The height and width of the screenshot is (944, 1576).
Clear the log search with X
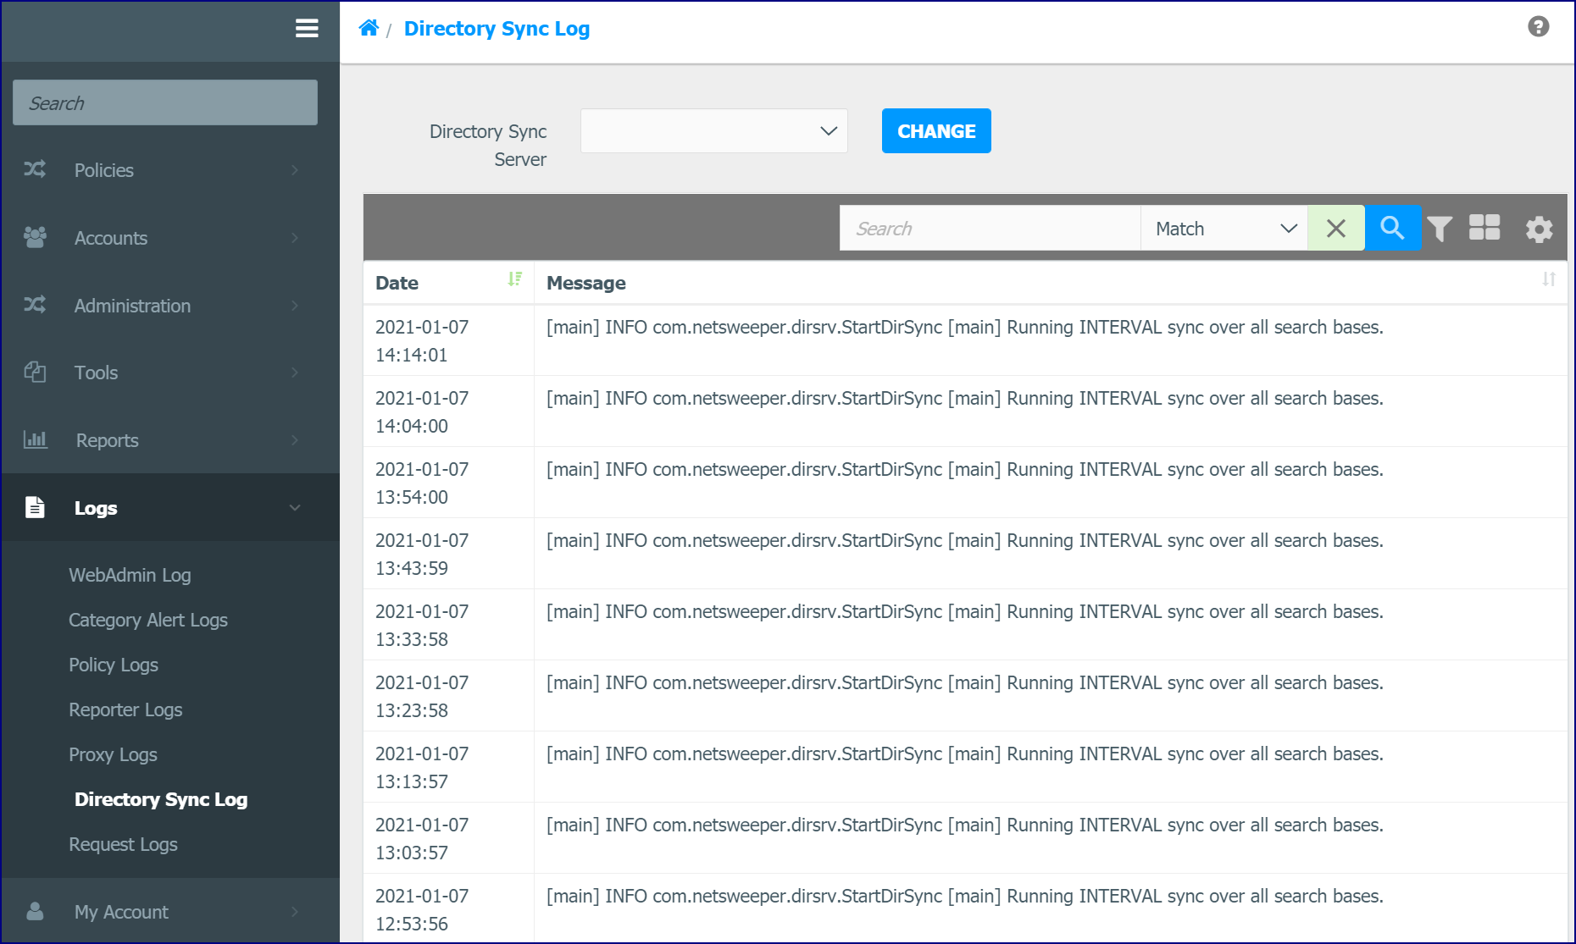(1336, 229)
